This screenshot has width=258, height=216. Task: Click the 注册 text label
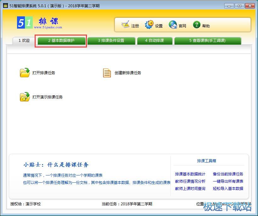(x=135, y=26)
